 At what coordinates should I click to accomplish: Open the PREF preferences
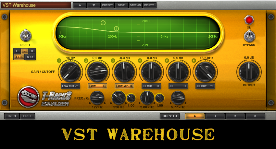[x=27, y=116]
